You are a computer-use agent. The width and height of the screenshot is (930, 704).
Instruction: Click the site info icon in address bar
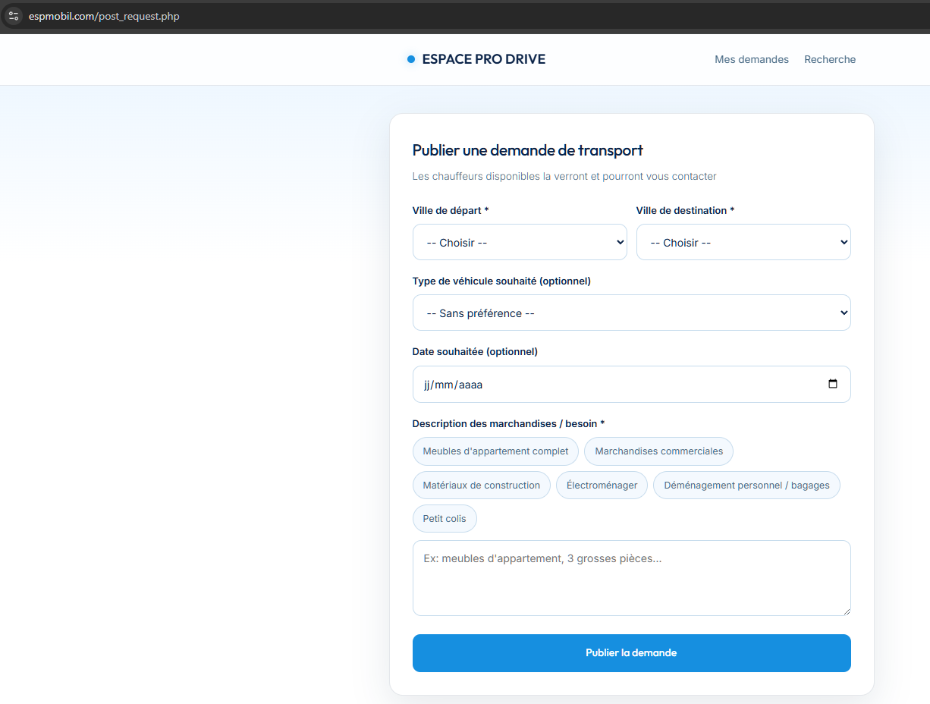(x=13, y=16)
